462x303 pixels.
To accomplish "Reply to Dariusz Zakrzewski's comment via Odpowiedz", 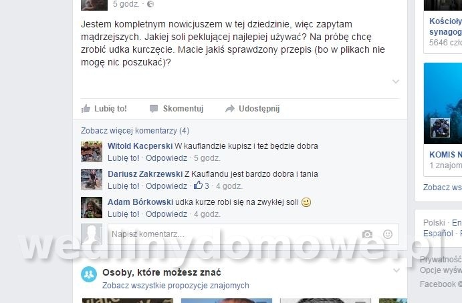I will pos(166,186).
